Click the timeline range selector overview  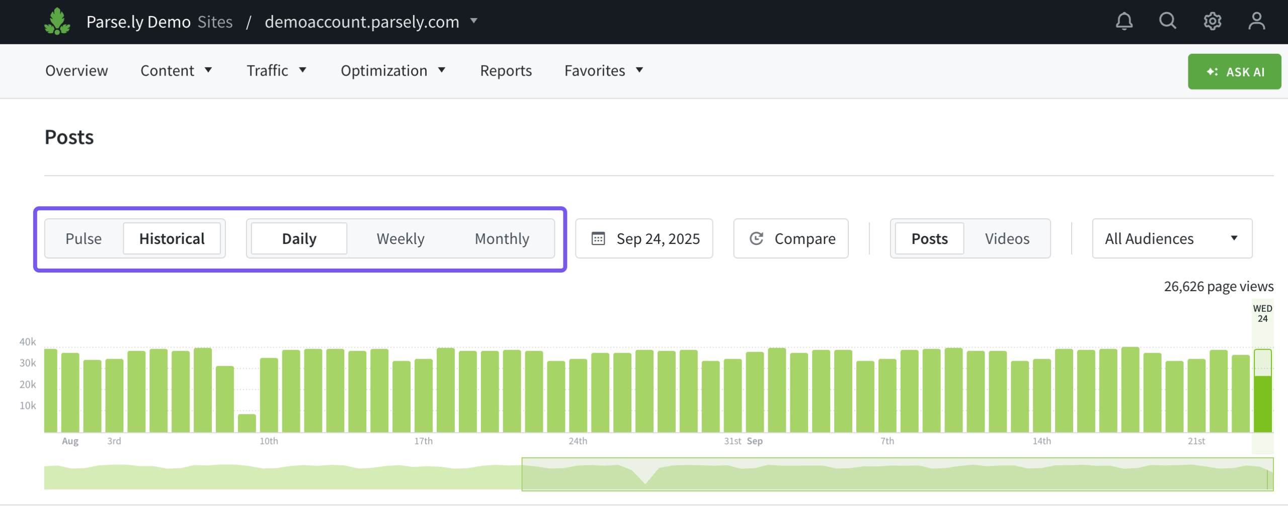click(x=897, y=474)
